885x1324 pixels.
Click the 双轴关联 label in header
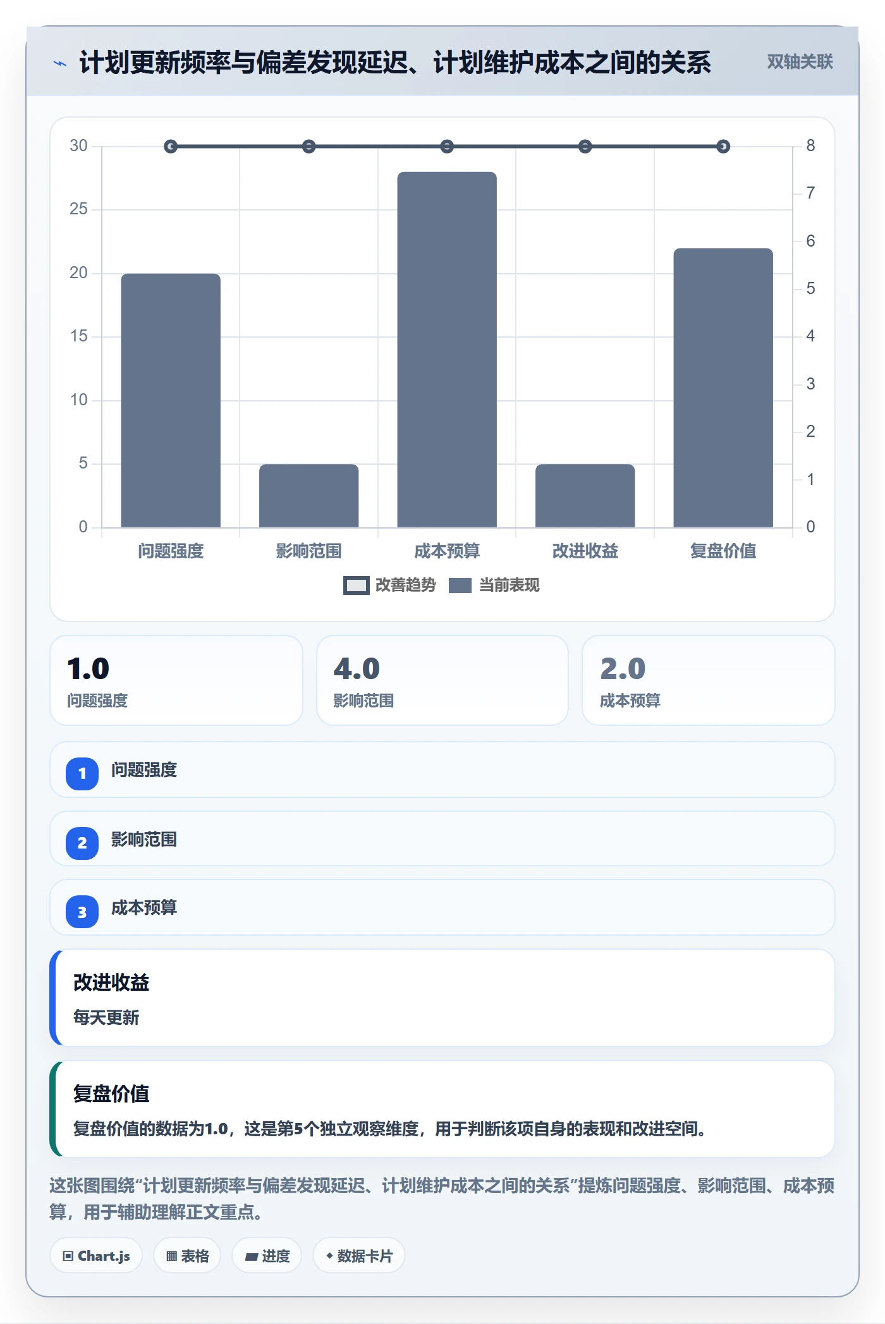click(x=800, y=62)
